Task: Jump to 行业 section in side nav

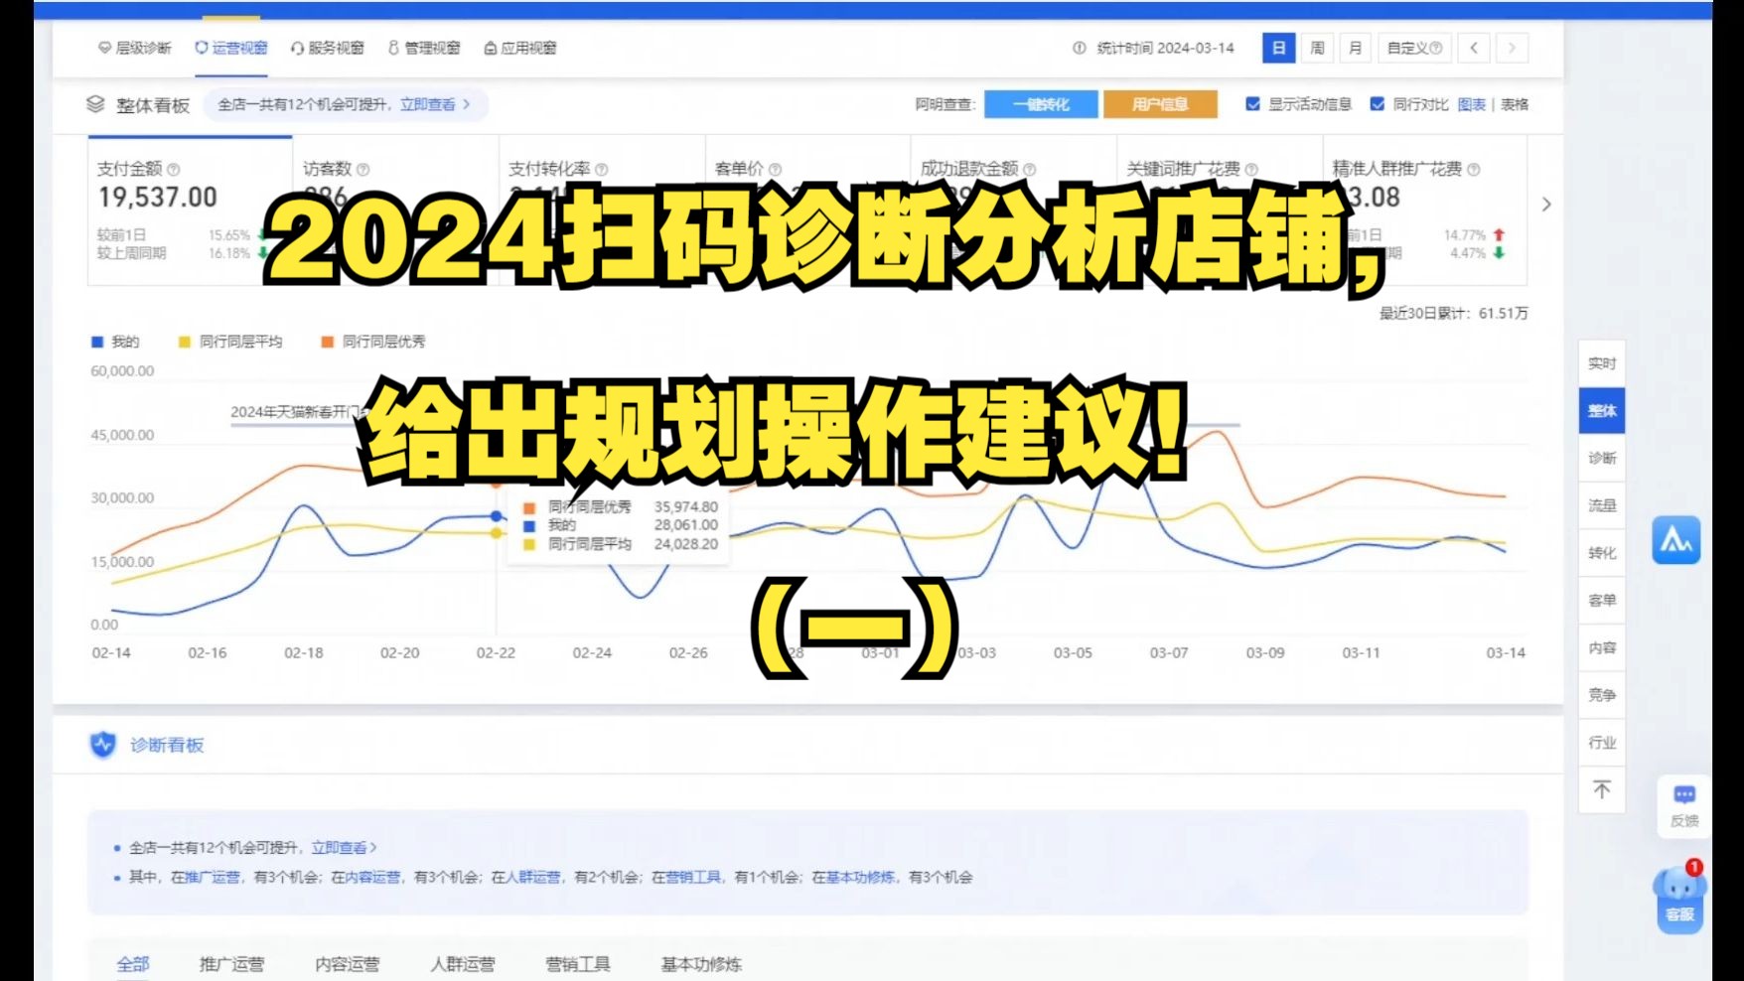Action: pyautogui.click(x=1602, y=743)
